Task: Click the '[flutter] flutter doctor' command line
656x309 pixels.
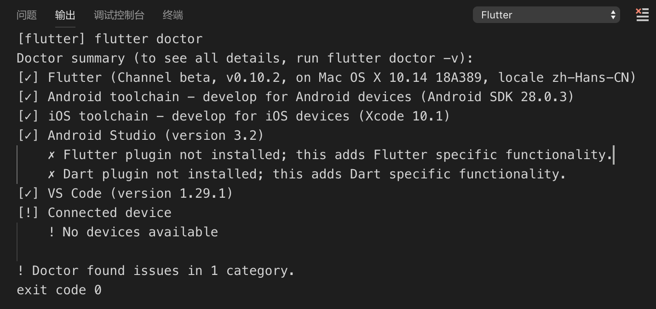Action: 109,39
